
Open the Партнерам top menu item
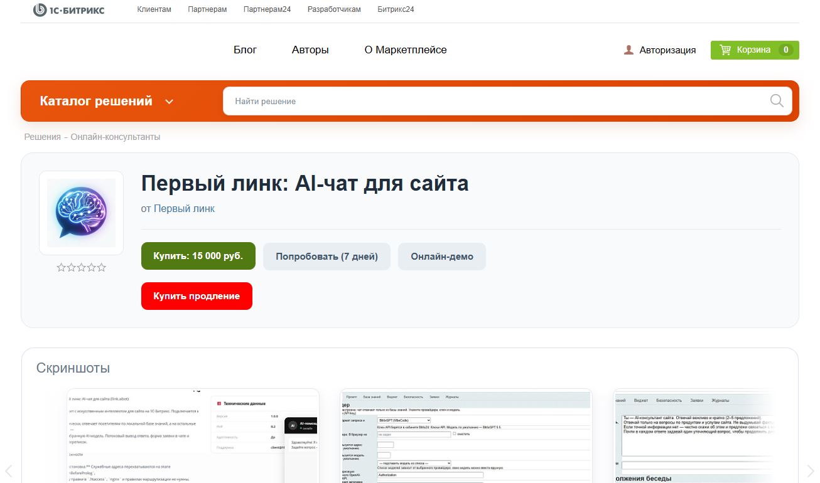[207, 9]
